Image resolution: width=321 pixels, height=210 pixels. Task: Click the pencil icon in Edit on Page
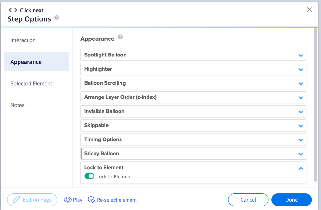[x=16, y=200]
